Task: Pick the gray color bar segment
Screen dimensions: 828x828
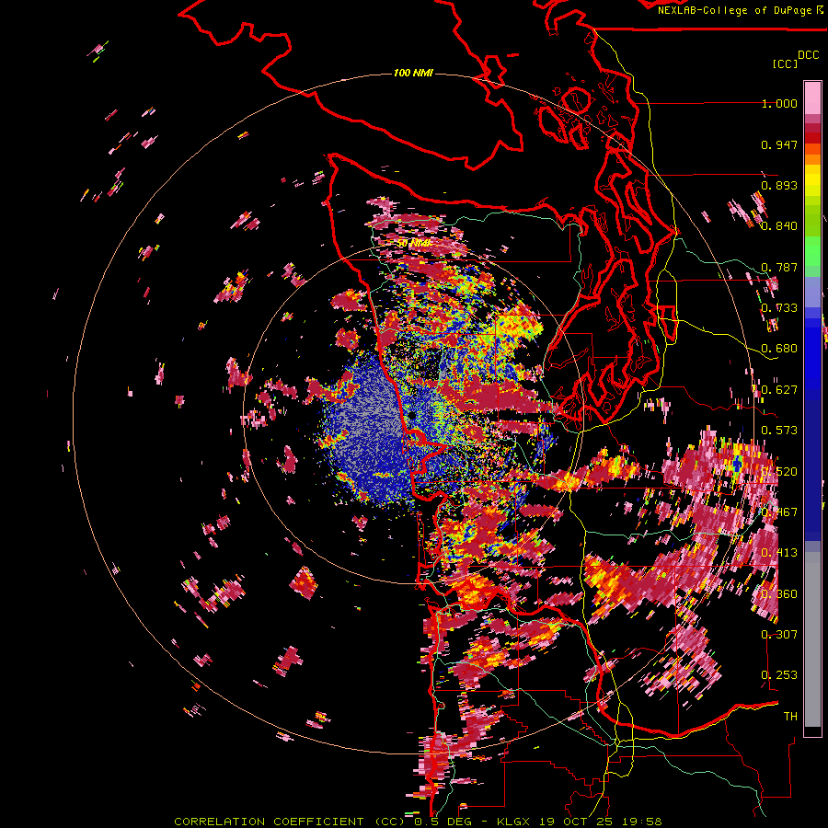Action: tap(812, 639)
